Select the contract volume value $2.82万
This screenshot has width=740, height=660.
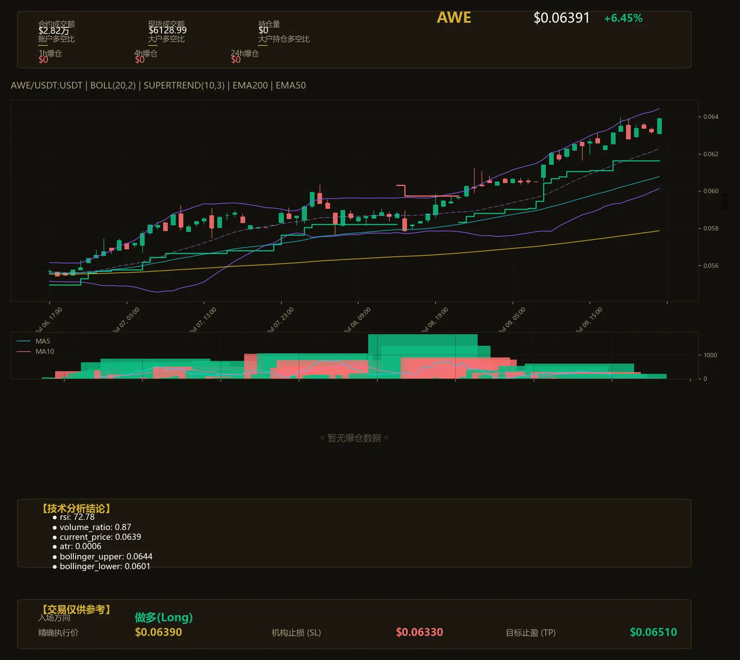pos(54,30)
